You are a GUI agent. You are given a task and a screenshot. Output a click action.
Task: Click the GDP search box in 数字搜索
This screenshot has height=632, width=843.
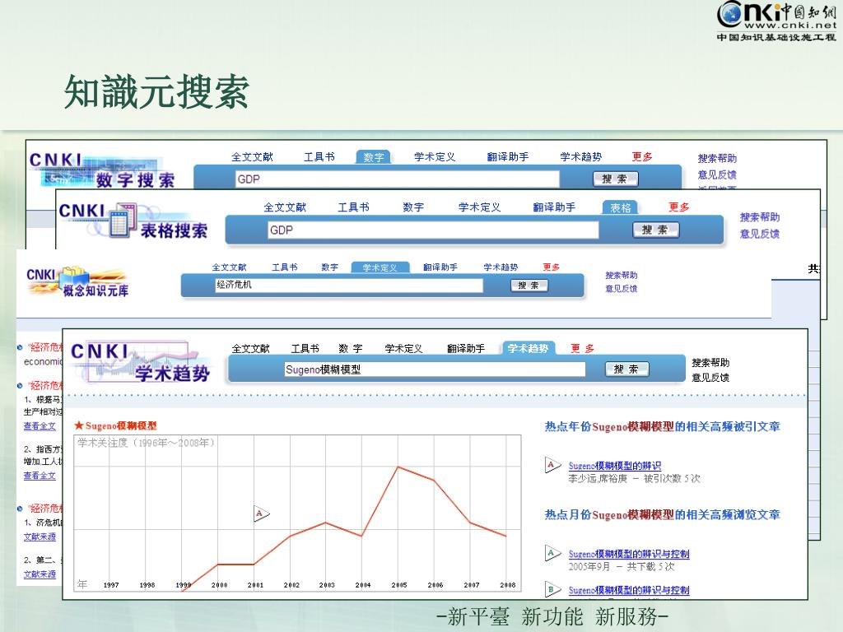398,179
